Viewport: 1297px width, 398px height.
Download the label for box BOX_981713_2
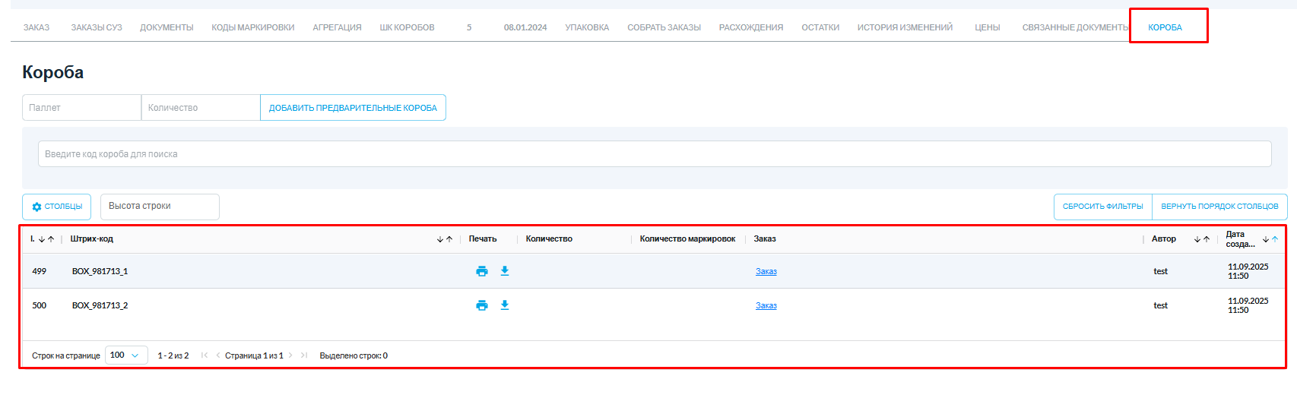pos(505,305)
